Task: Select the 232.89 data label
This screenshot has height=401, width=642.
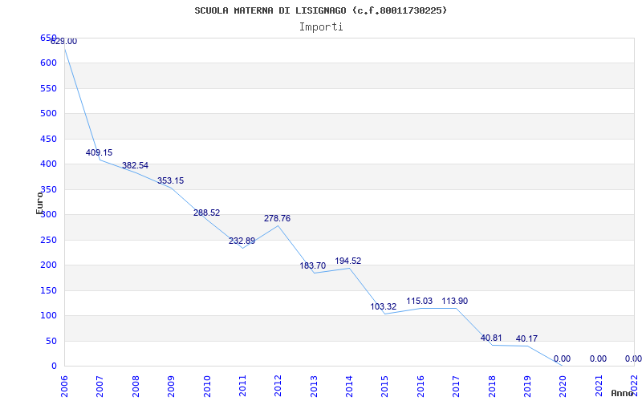Action: (242, 241)
